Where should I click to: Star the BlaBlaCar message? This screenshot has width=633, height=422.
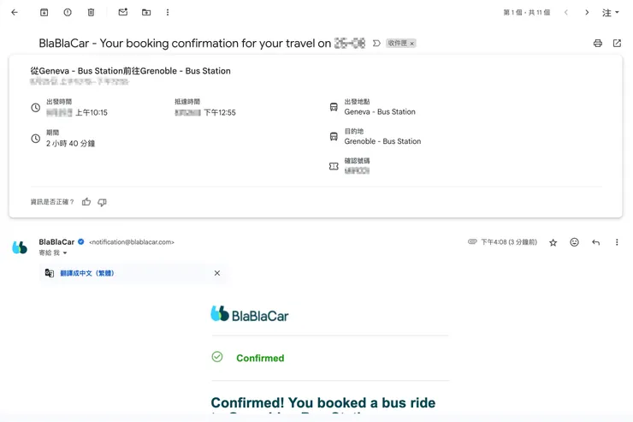pyautogui.click(x=553, y=242)
